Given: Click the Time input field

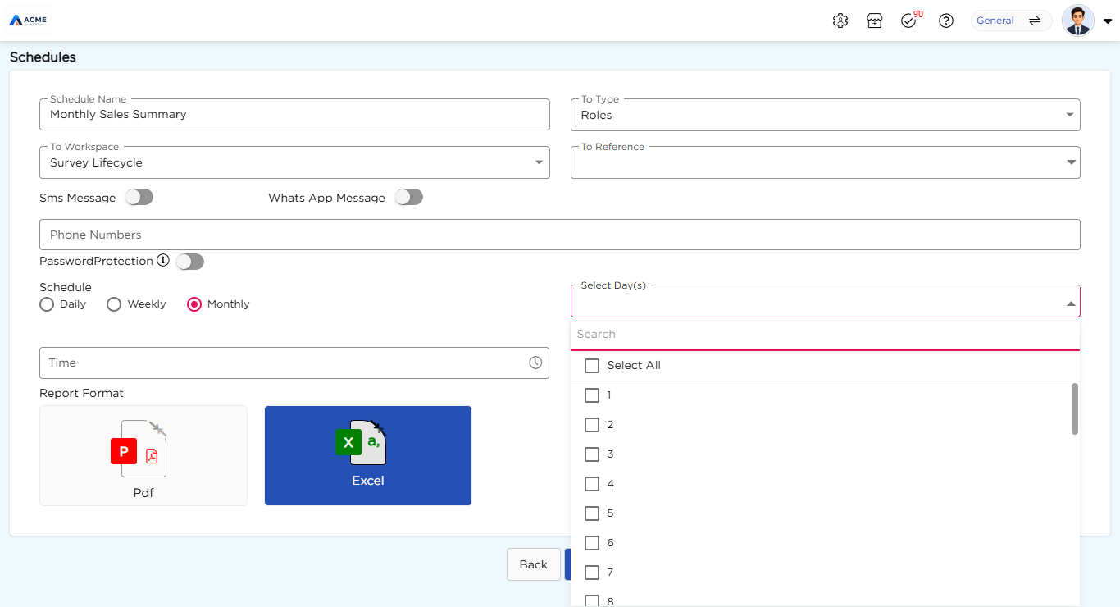Looking at the screenshot, I should tap(294, 363).
